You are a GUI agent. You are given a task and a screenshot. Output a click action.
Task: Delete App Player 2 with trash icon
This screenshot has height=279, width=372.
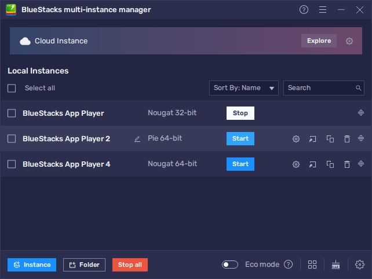click(347, 139)
